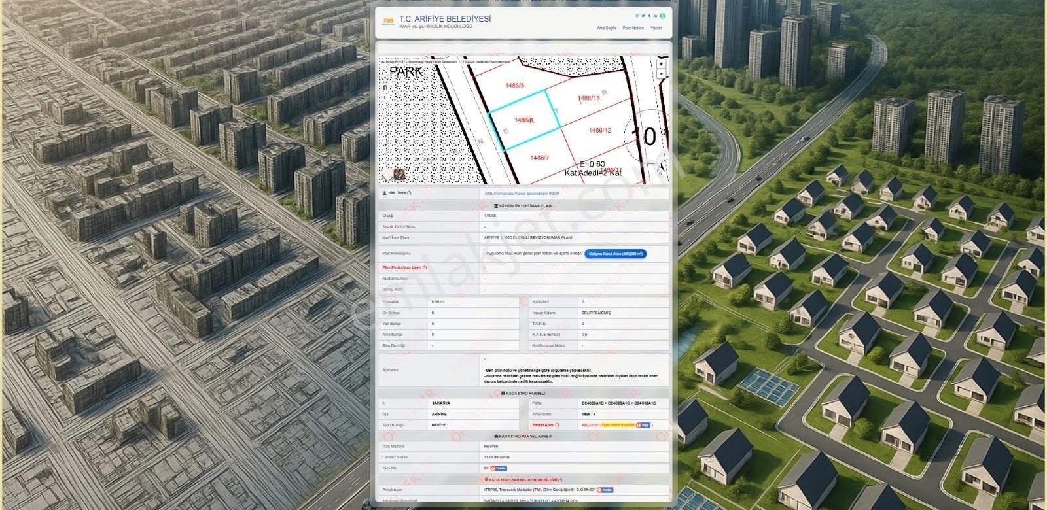This screenshot has height=510, width=1047.
Task: Open the Ana Sayfa menu item
Action: coord(606,28)
